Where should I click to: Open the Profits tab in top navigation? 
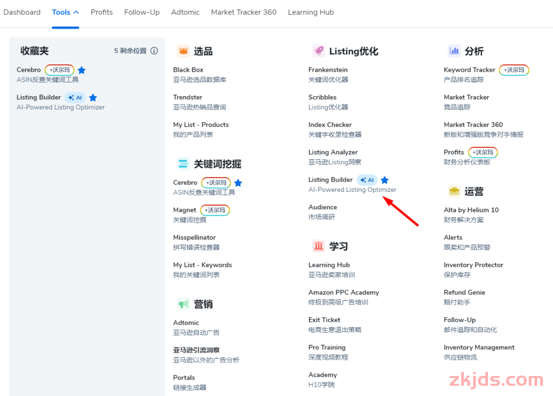tap(101, 12)
